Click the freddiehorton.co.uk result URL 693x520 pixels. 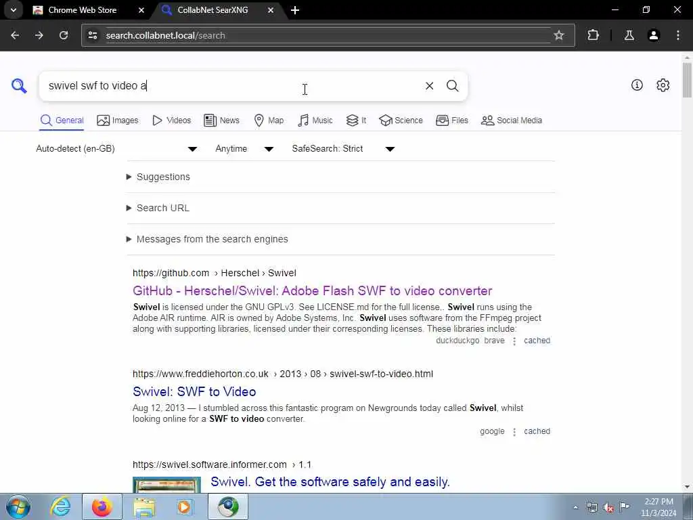[x=283, y=374]
